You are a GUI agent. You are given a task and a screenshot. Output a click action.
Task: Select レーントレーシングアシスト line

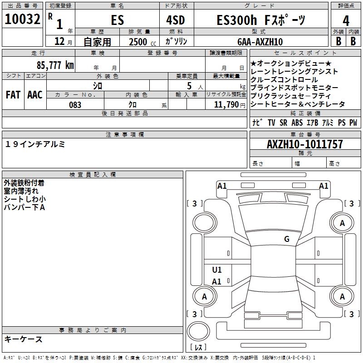click(x=294, y=71)
